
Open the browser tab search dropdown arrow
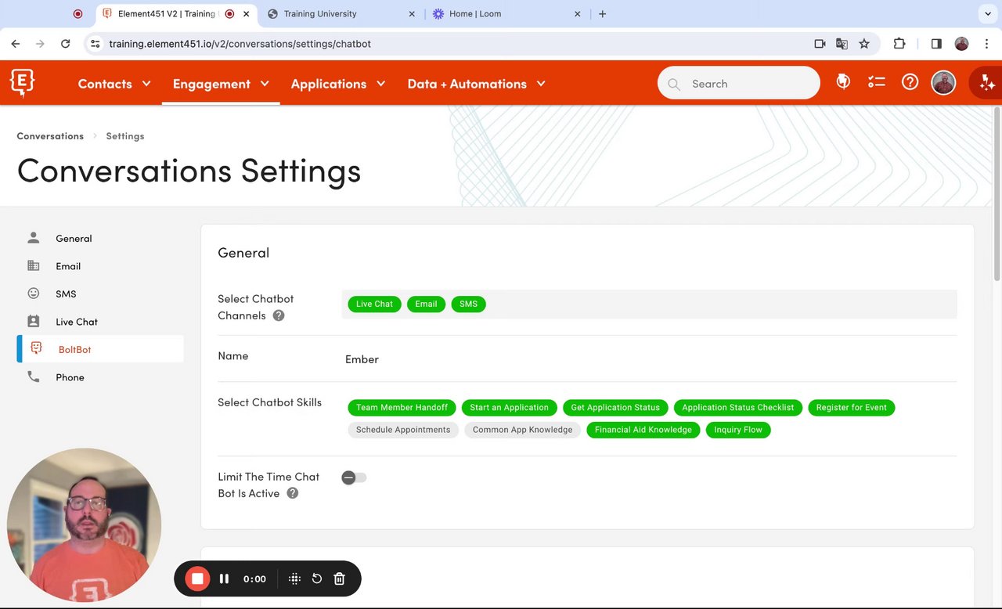[x=986, y=14]
